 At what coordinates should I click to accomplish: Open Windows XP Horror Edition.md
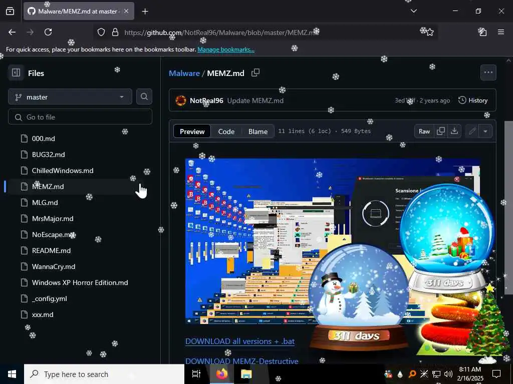tap(80, 282)
